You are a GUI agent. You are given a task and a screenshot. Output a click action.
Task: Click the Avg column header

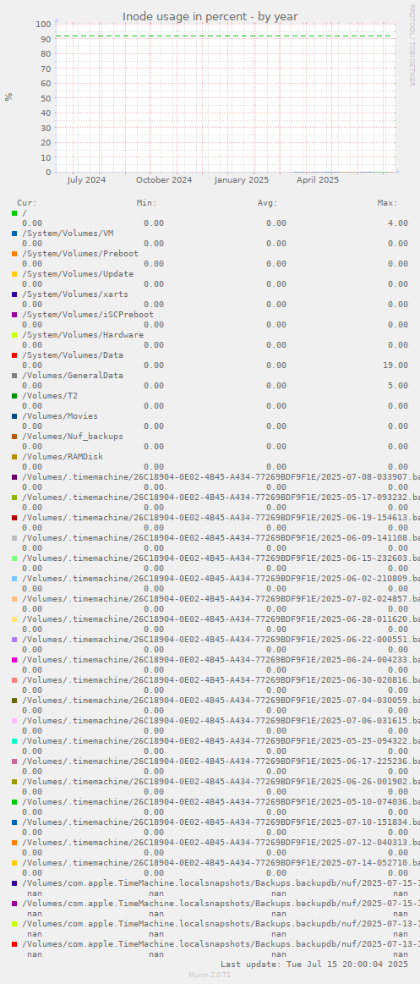point(268,203)
